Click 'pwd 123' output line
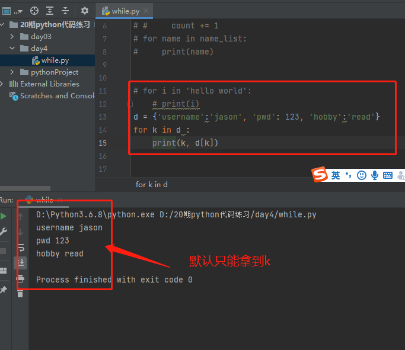 pyautogui.click(x=53, y=241)
